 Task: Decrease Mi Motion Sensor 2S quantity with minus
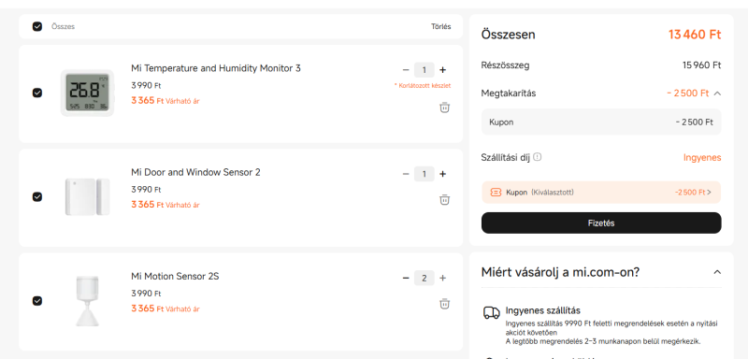[406, 278]
